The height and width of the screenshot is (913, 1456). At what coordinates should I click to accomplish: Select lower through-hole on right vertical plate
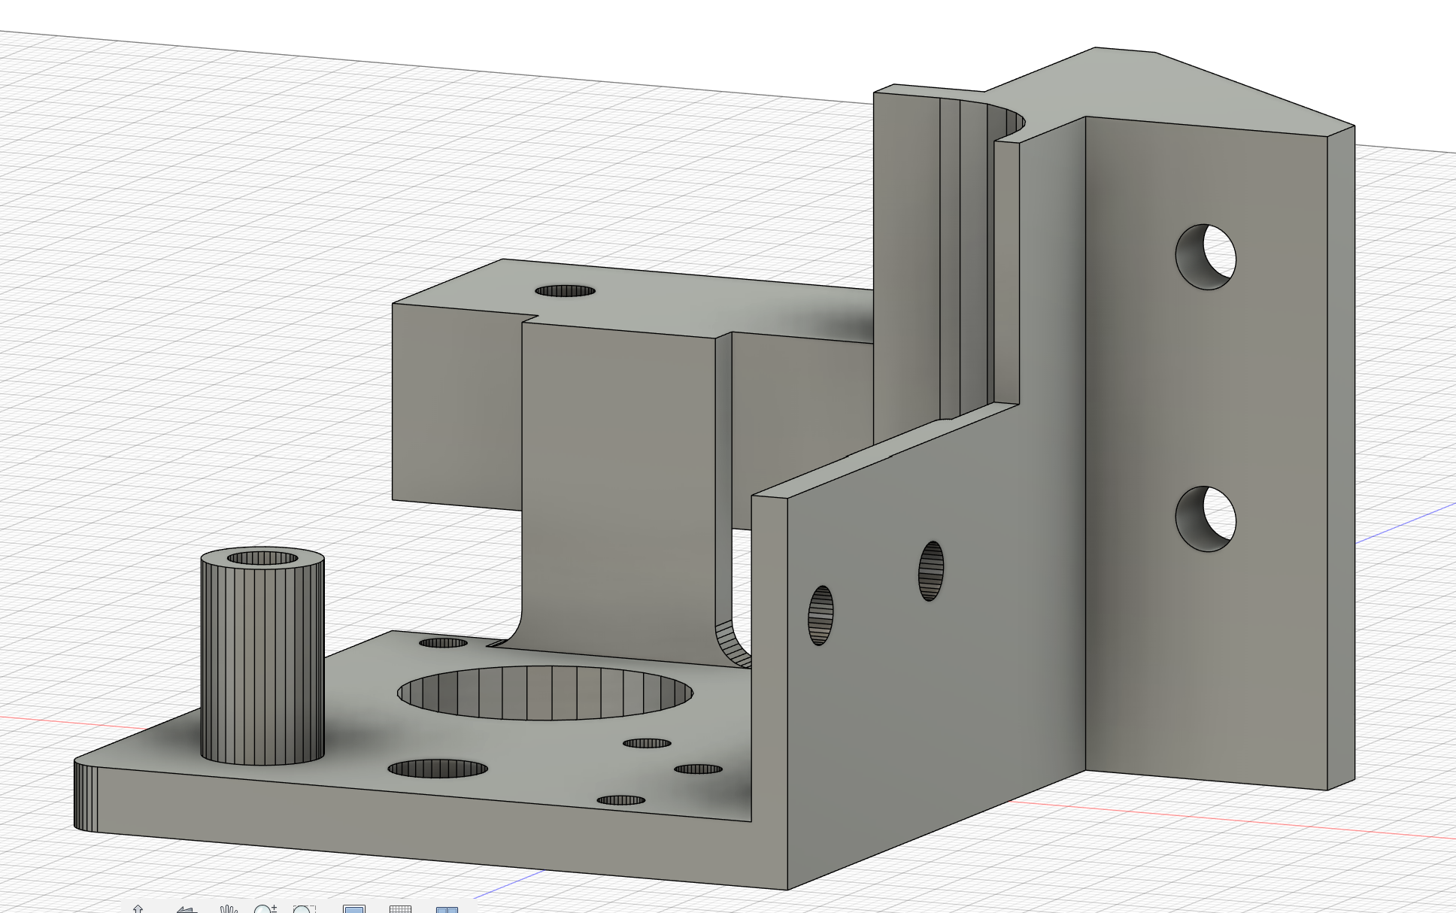[x=1206, y=519]
